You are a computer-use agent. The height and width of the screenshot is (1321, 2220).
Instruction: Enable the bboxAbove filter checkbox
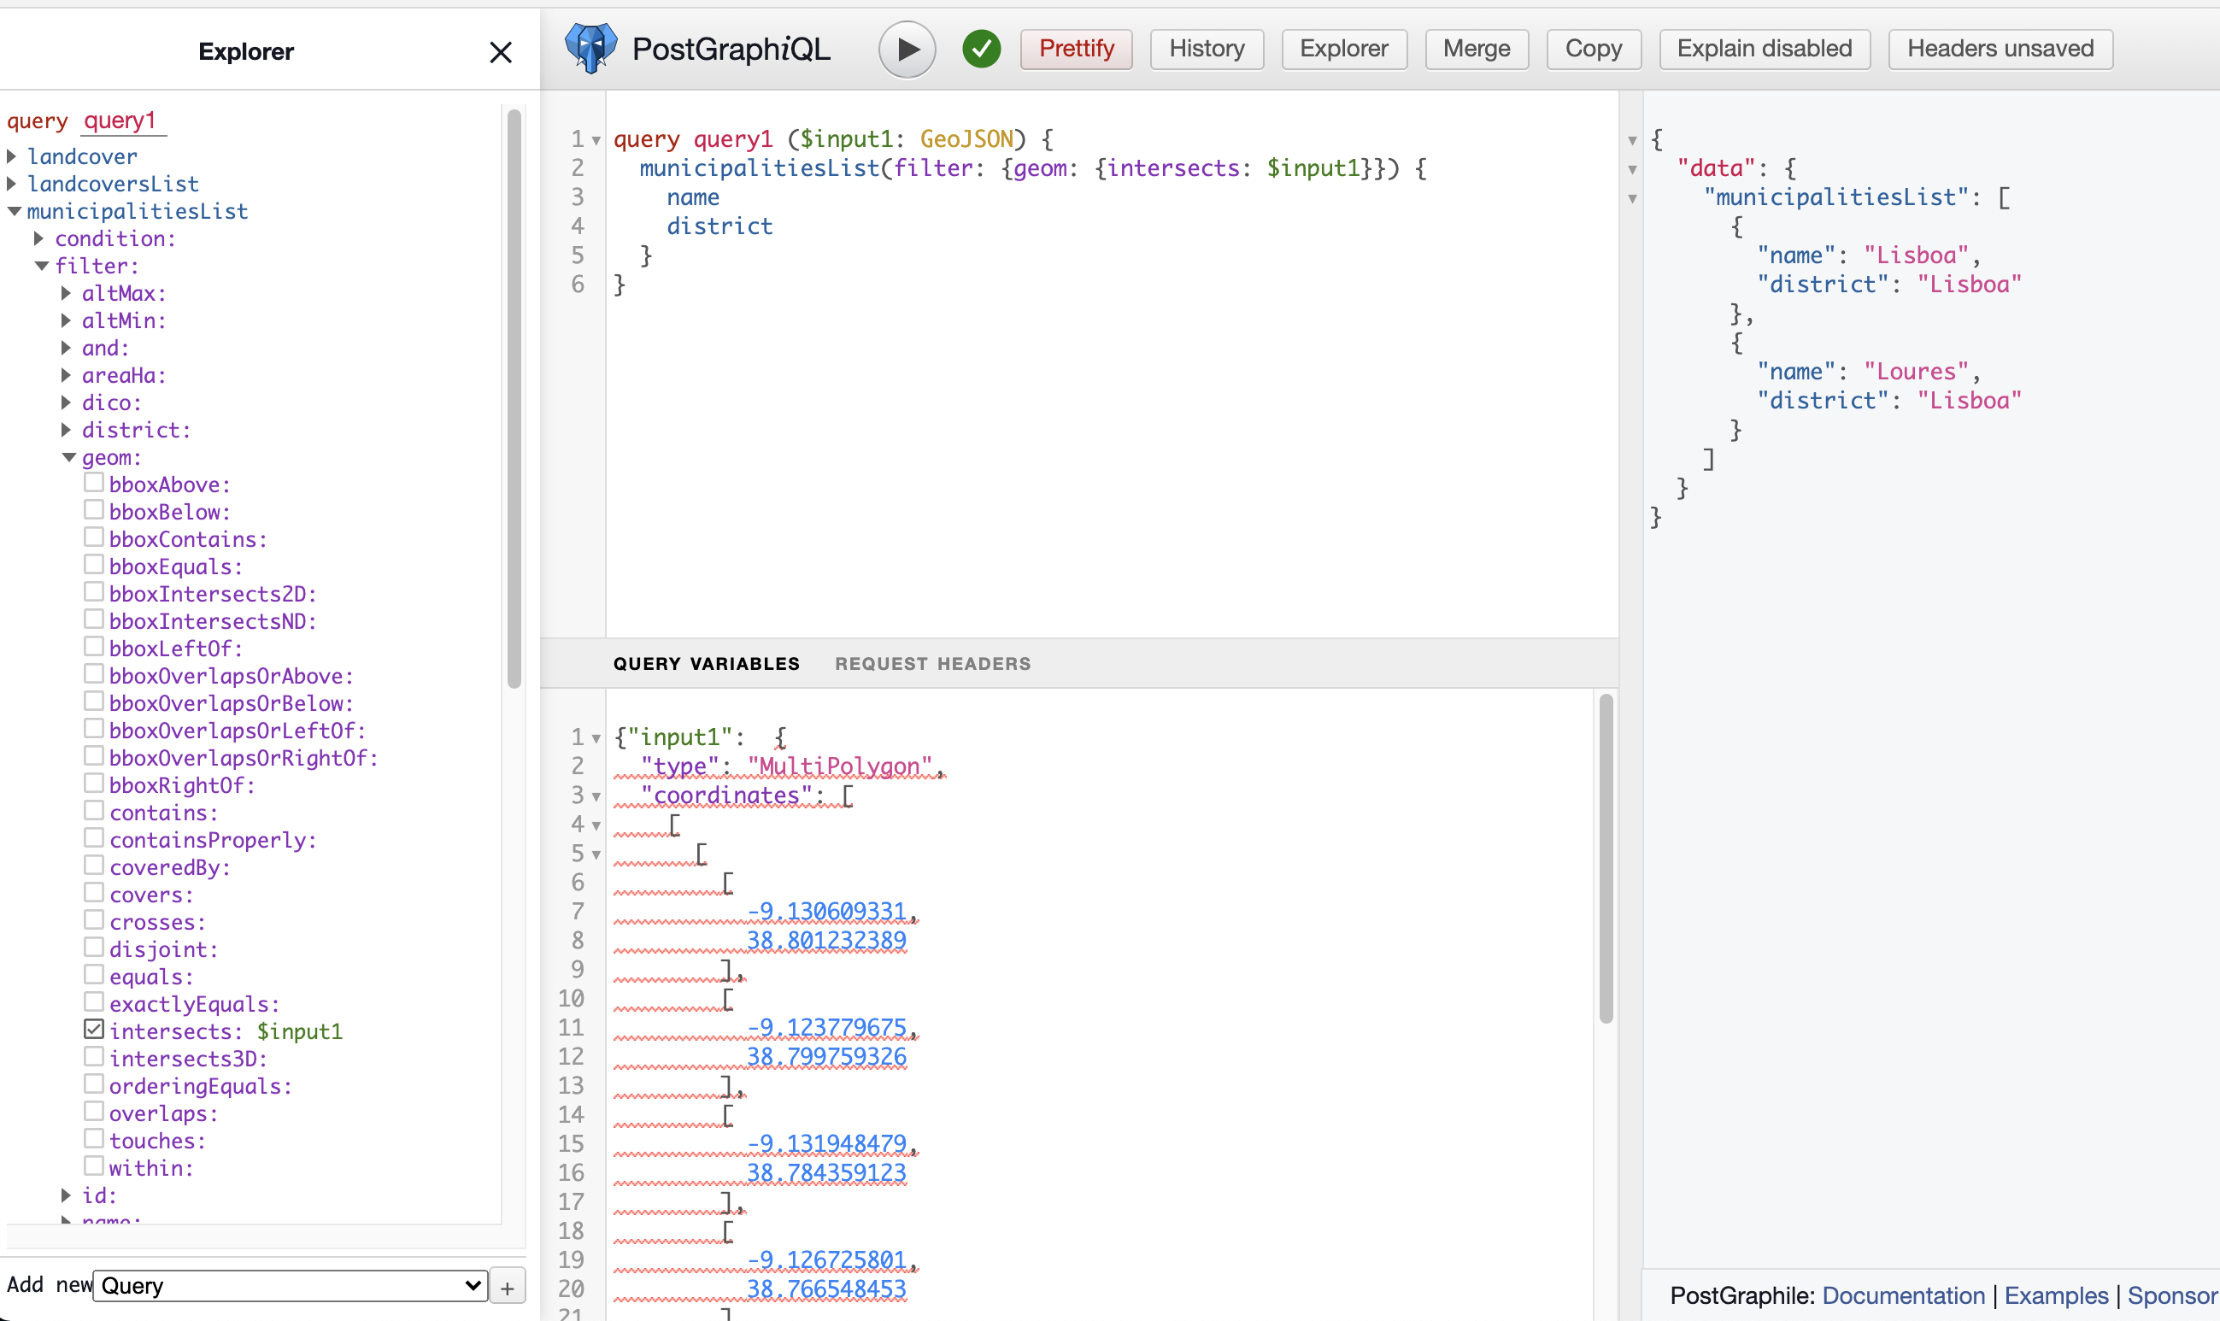pyautogui.click(x=94, y=483)
